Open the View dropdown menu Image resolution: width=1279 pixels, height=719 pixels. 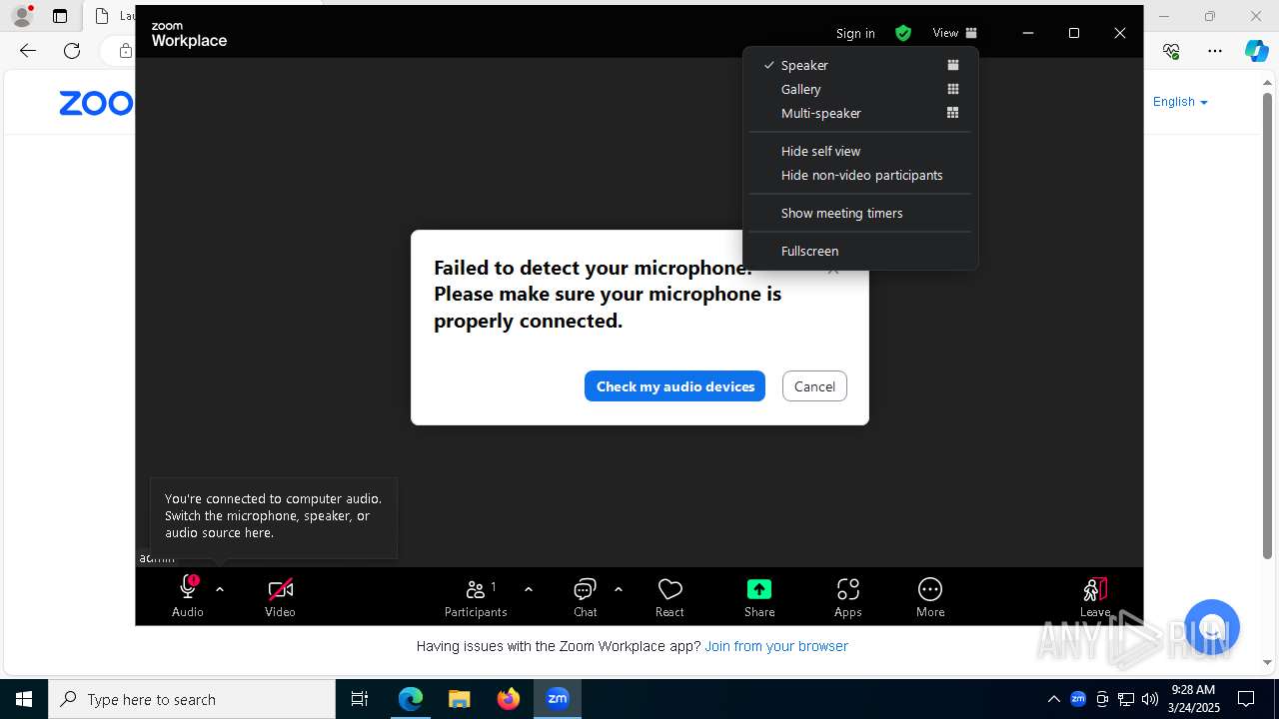coord(954,33)
